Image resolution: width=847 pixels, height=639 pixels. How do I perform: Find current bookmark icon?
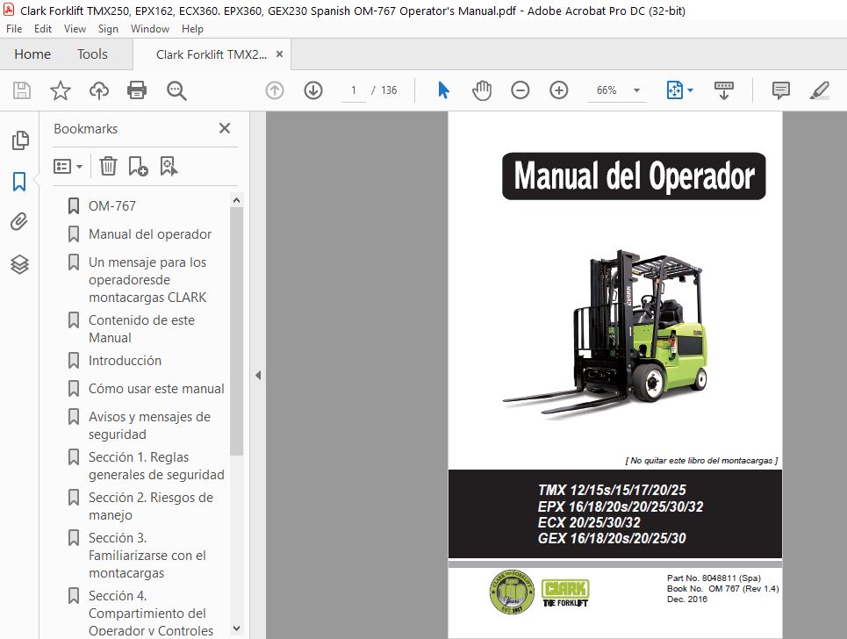(x=169, y=166)
